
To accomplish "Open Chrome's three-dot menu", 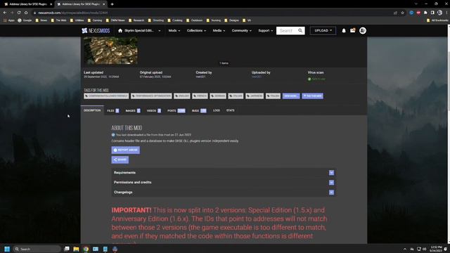I will tap(446, 13).
